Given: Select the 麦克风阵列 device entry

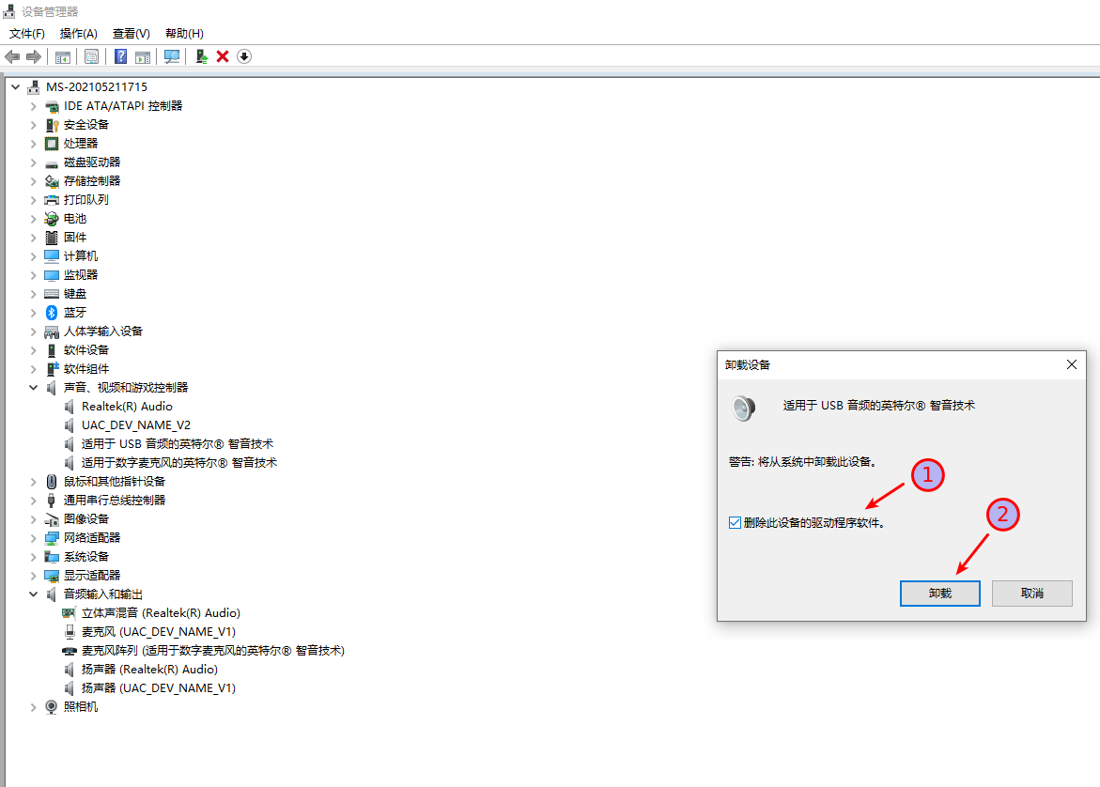Looking at the screenshot, I should (213, 651).
